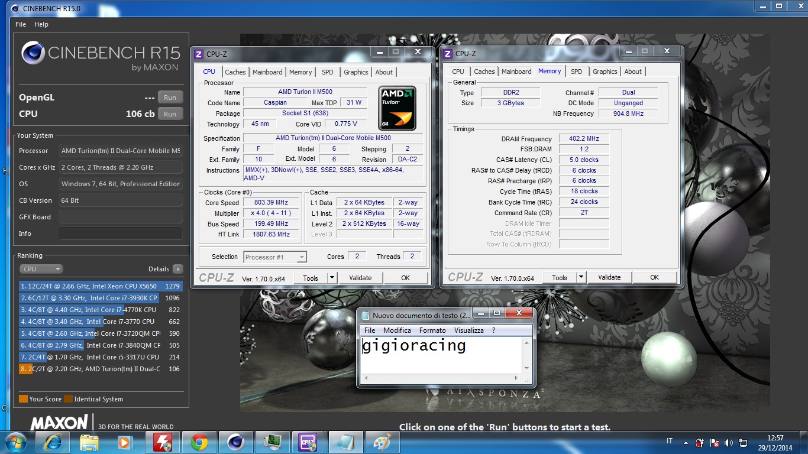This screenshot has width=808, height=454.
Task: Select the Core i5-3317U ranking row
Action: [x=100, y=357]
